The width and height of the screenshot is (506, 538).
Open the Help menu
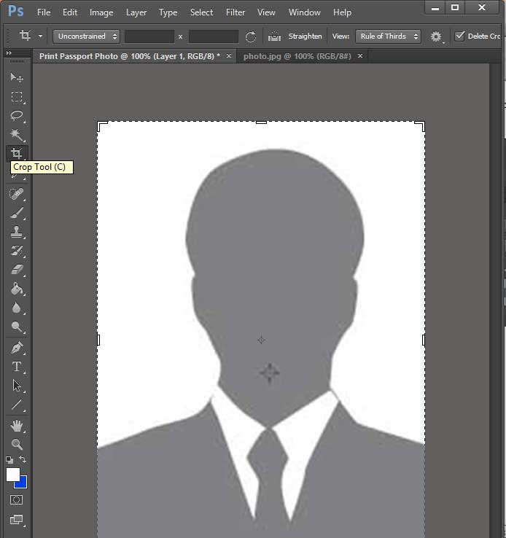pos(342,12)
